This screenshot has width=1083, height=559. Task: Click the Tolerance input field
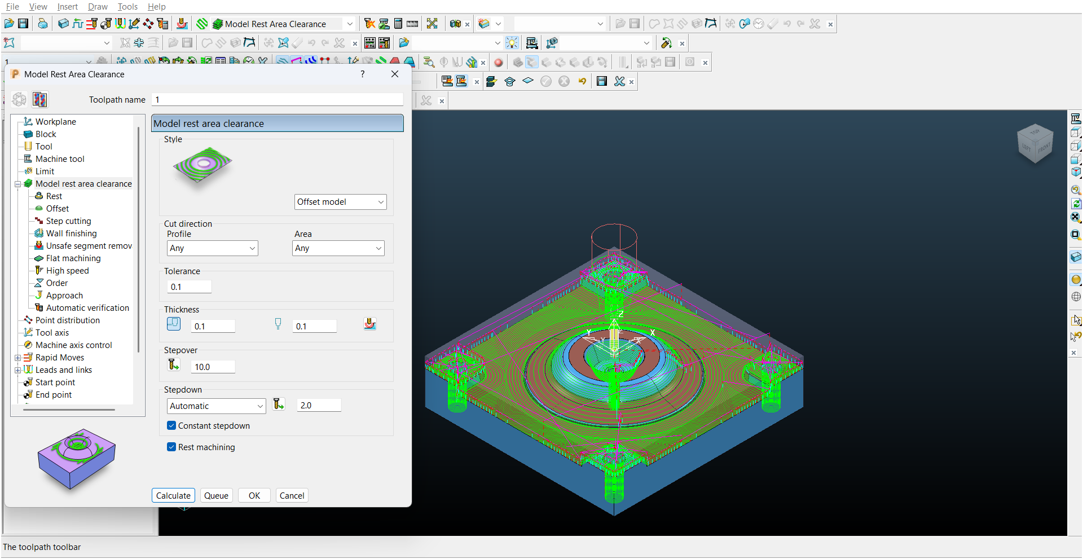(190, 287)
